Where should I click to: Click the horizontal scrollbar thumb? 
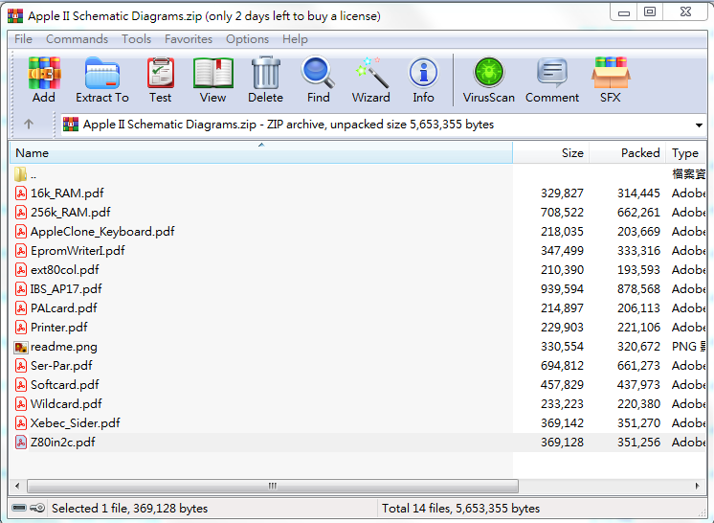pyautogui.click(x=273, y=486)
